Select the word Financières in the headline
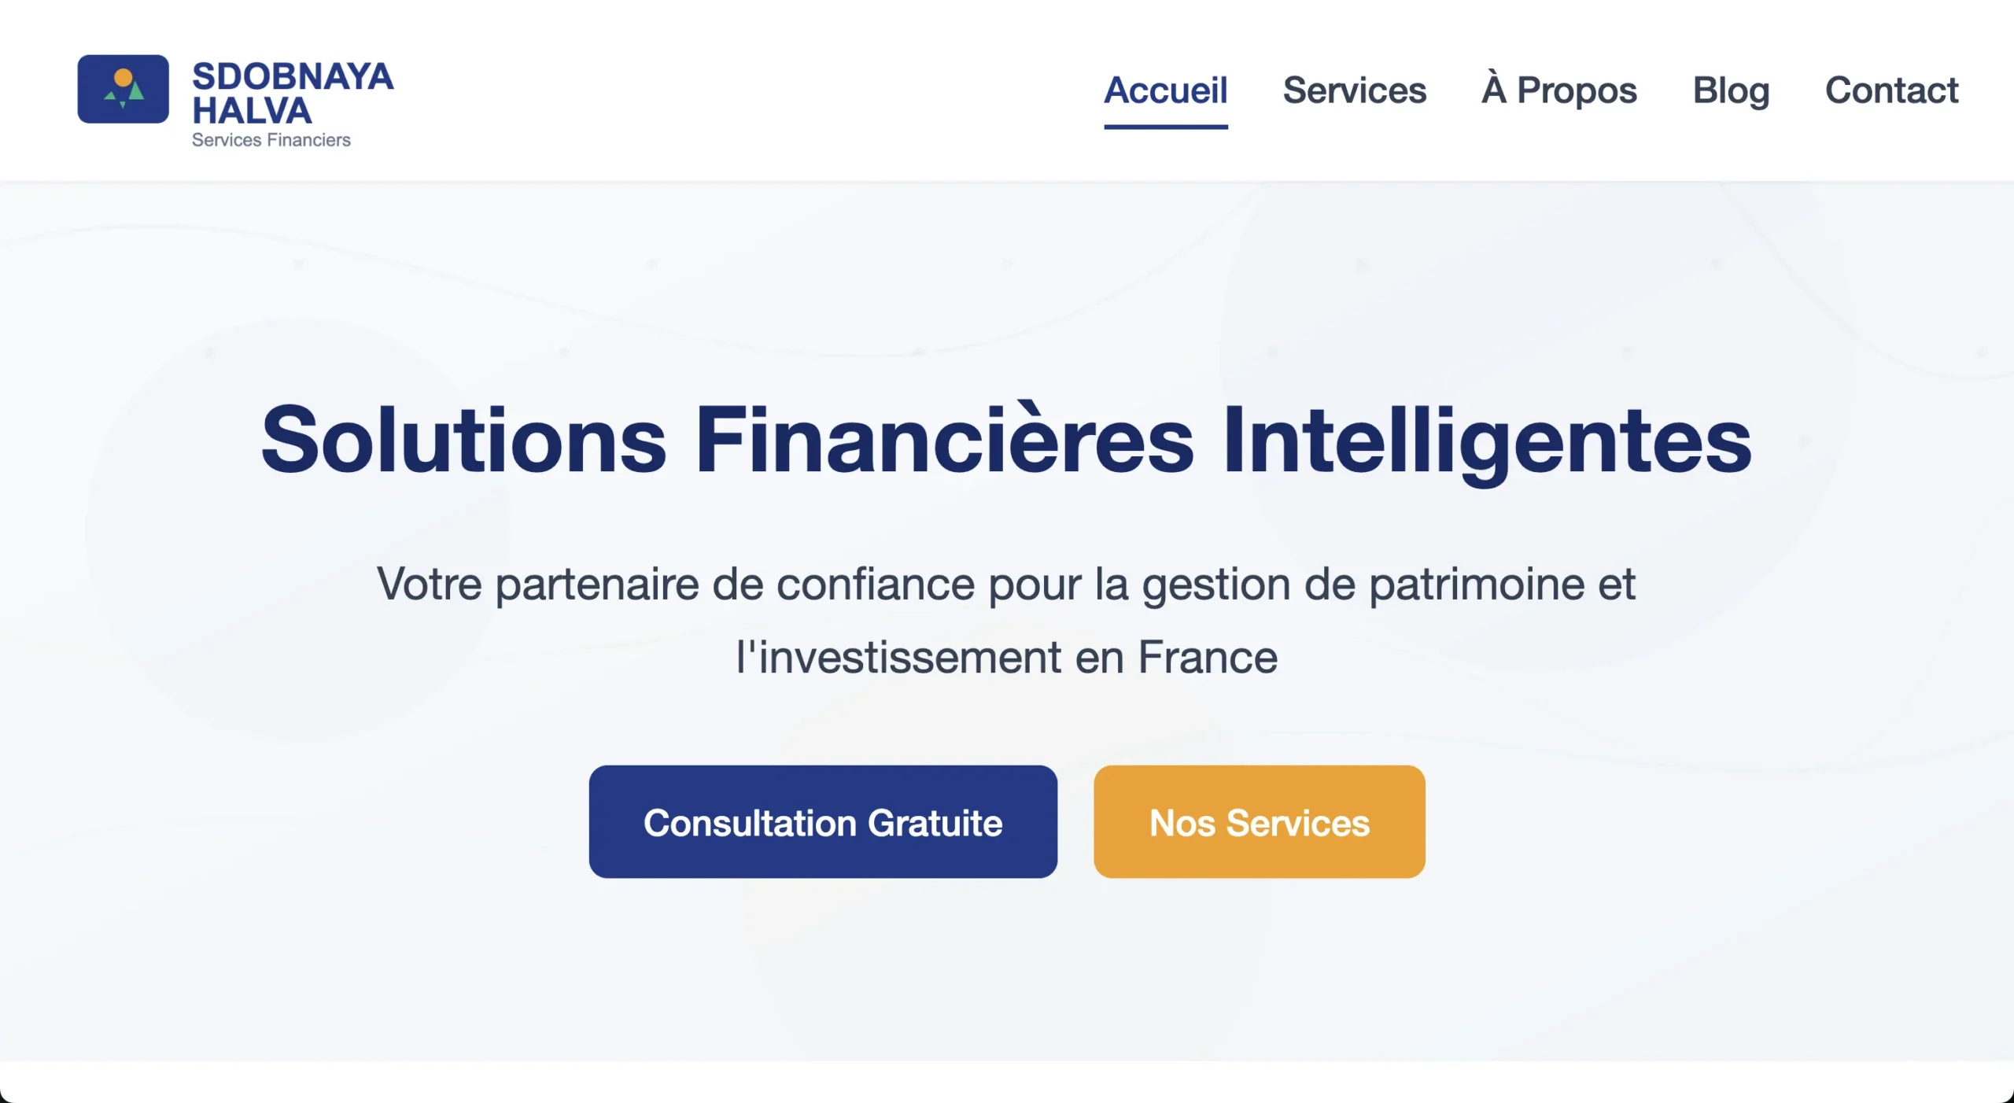The width and height of the screenshot is (2014, 1103). (944, 439)
